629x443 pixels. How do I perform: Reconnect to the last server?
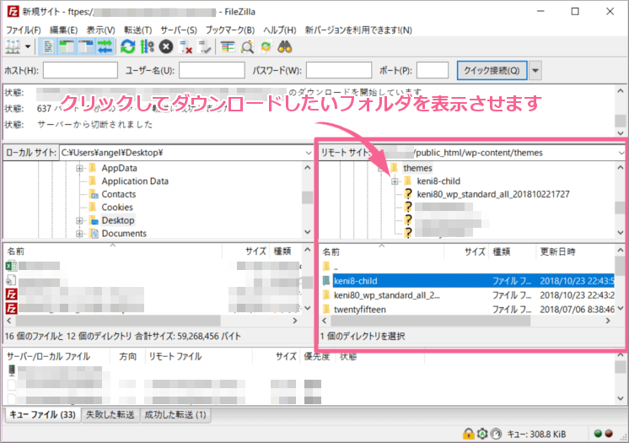tap(204, 47)
